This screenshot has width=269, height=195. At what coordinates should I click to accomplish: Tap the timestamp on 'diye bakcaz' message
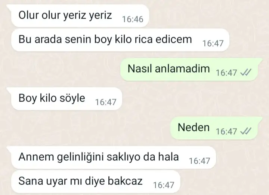tap(164, 185)
